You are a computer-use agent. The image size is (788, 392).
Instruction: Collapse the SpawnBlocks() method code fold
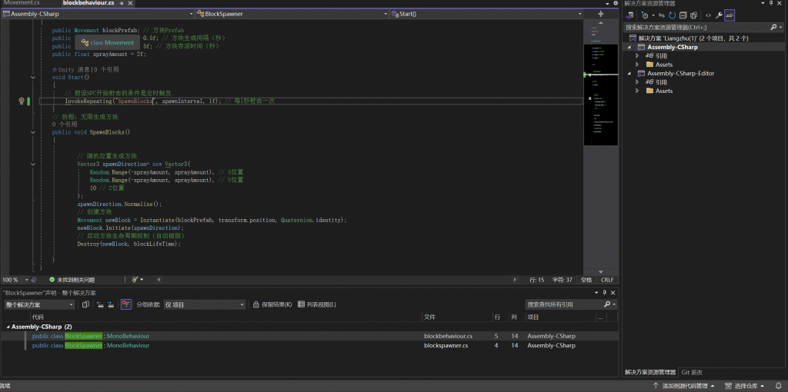pos(33,132)
